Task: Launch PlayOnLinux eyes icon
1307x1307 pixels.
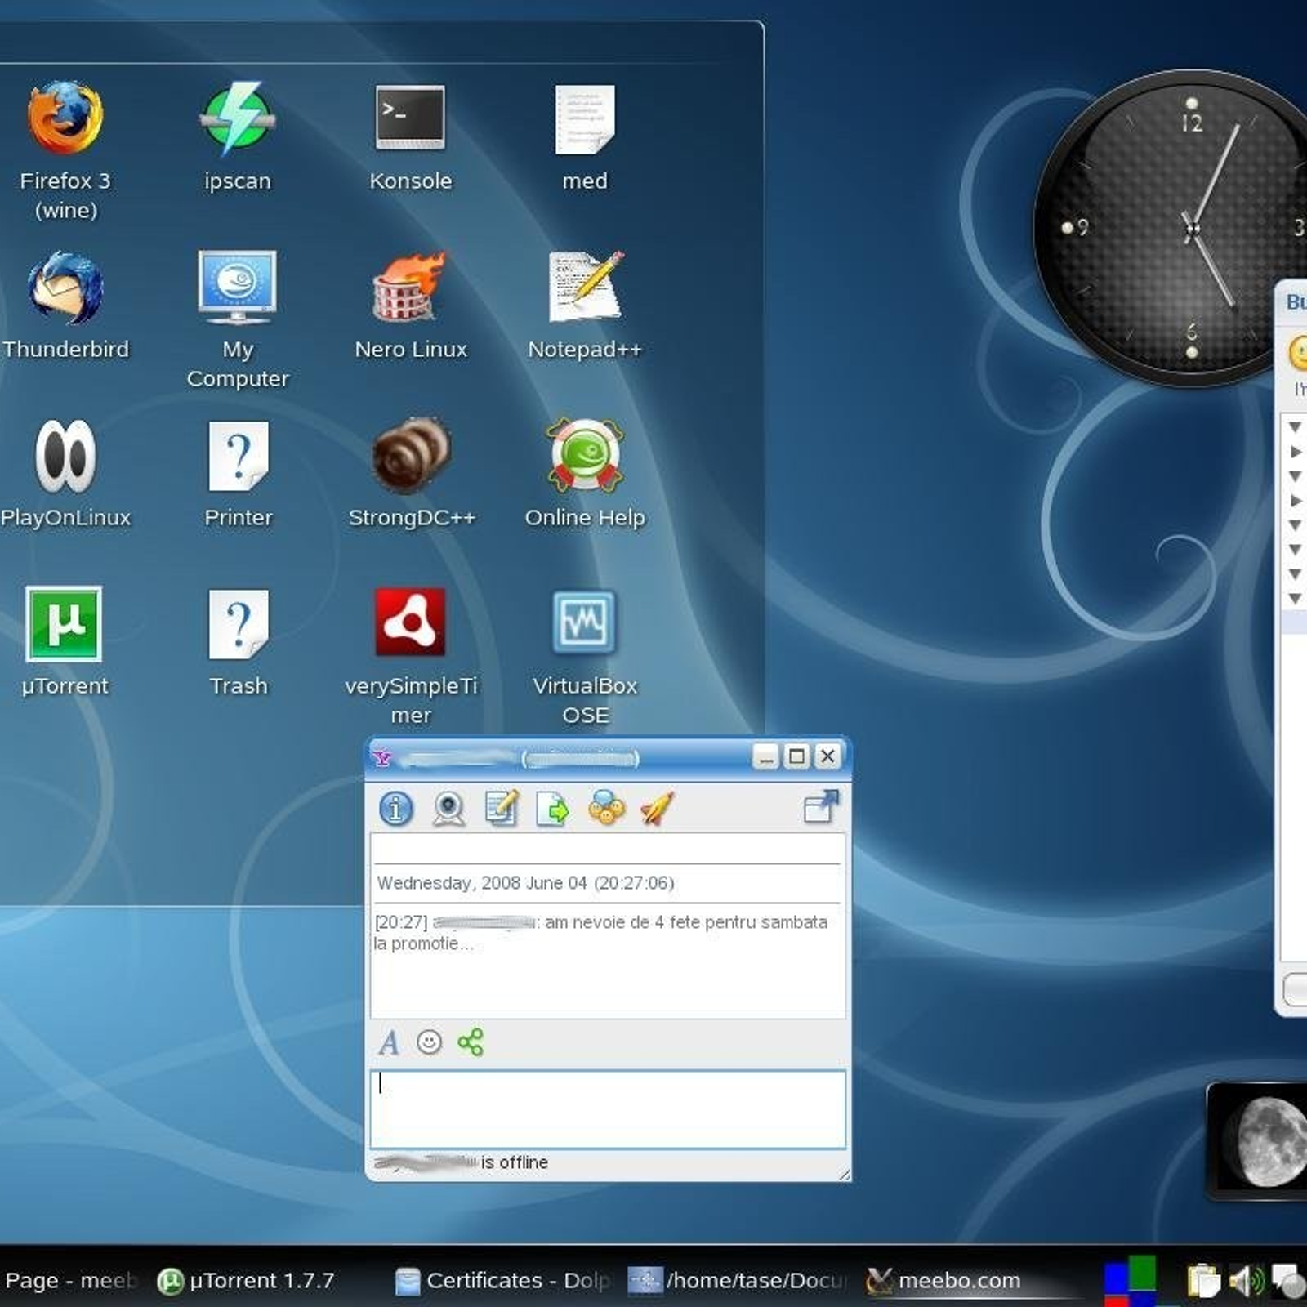Action: point(65,456)
